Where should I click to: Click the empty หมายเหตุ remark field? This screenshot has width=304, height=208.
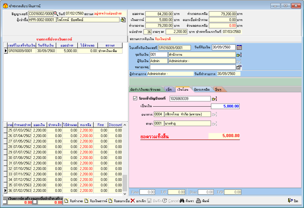click(193, 67)
